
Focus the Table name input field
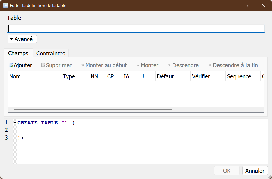pos(136,29)
